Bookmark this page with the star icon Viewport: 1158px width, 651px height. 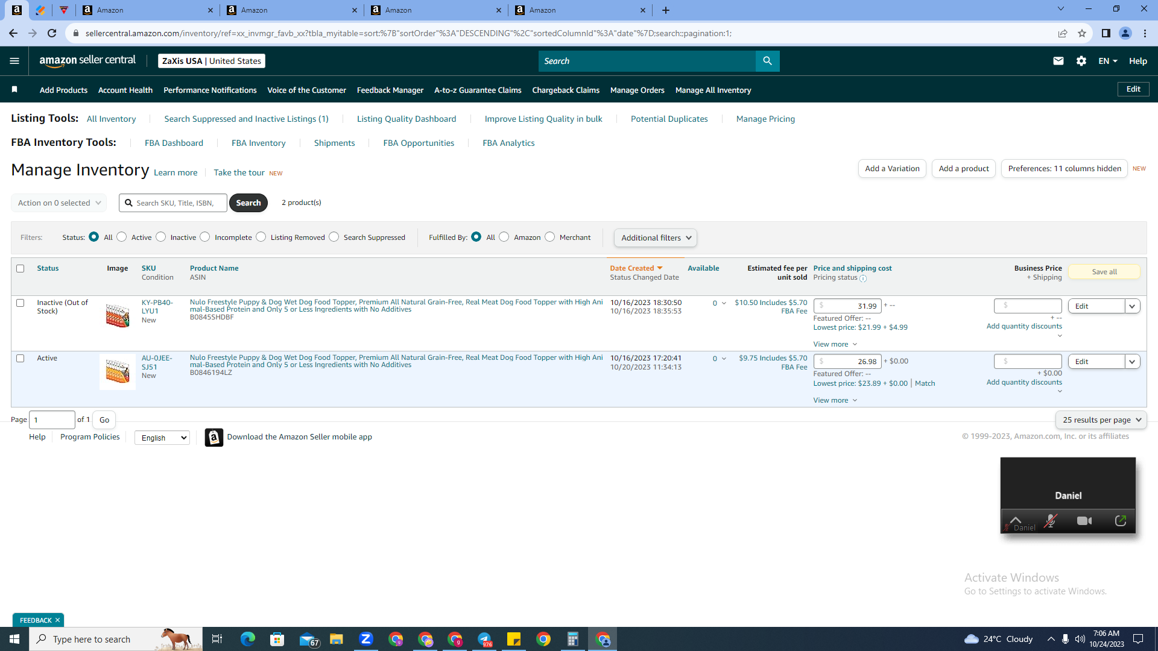click(x=1082, y=33)
